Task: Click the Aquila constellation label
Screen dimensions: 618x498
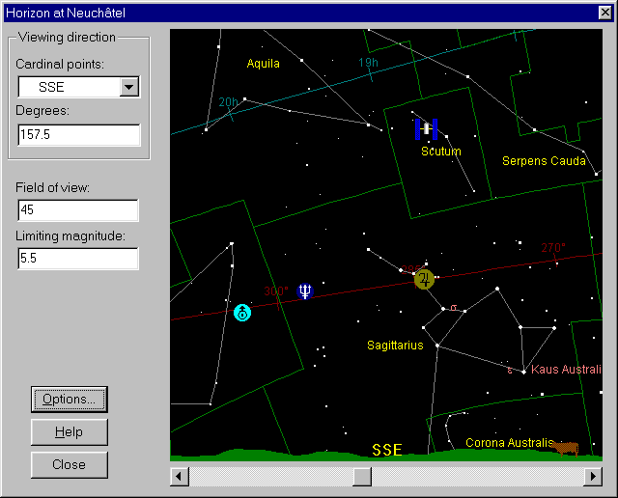Action: click(x=263, y=64)
